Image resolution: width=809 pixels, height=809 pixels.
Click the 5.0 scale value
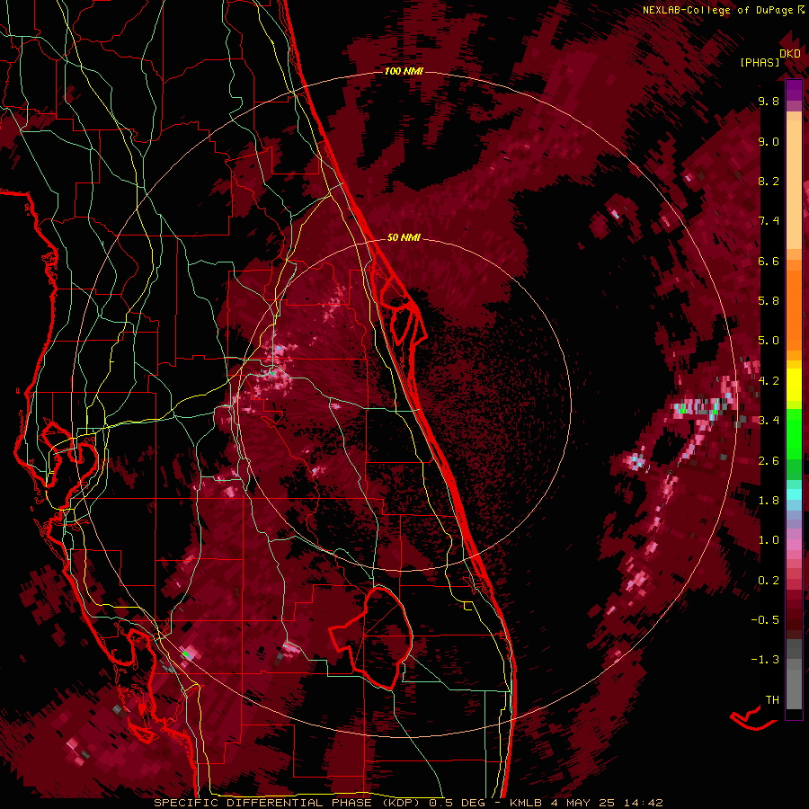[x=769, y=341]
